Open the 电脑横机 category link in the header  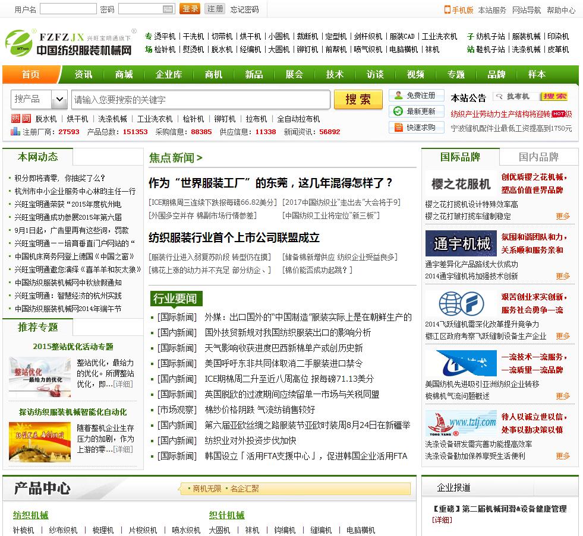[404, 49]
